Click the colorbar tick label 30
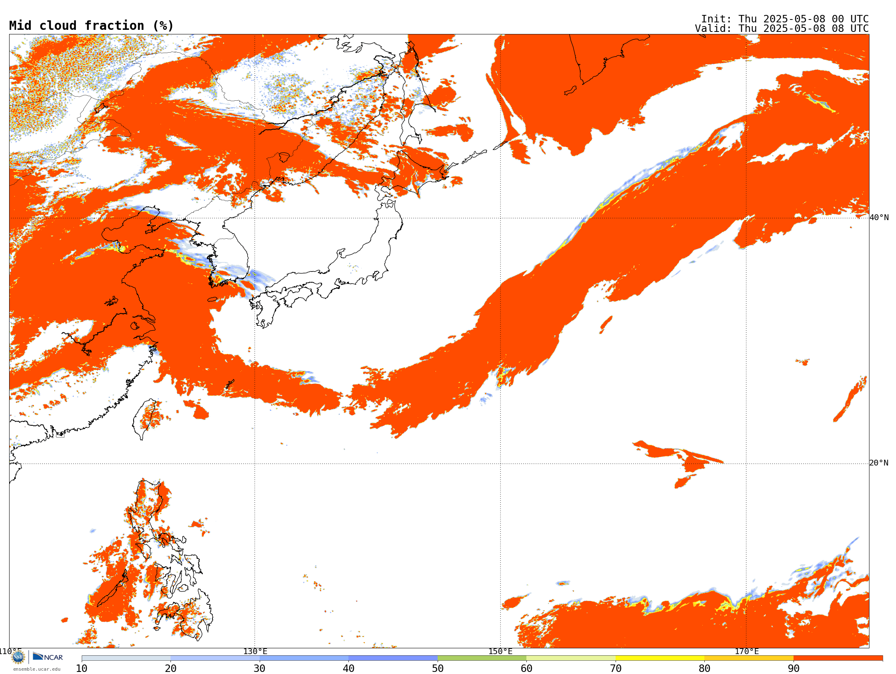This screenshot has height=674, width=896. pos(260,669)
